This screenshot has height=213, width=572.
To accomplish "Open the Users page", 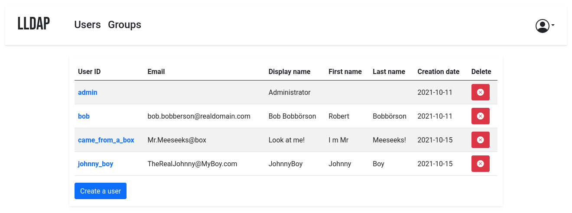I will click(88, 25).
